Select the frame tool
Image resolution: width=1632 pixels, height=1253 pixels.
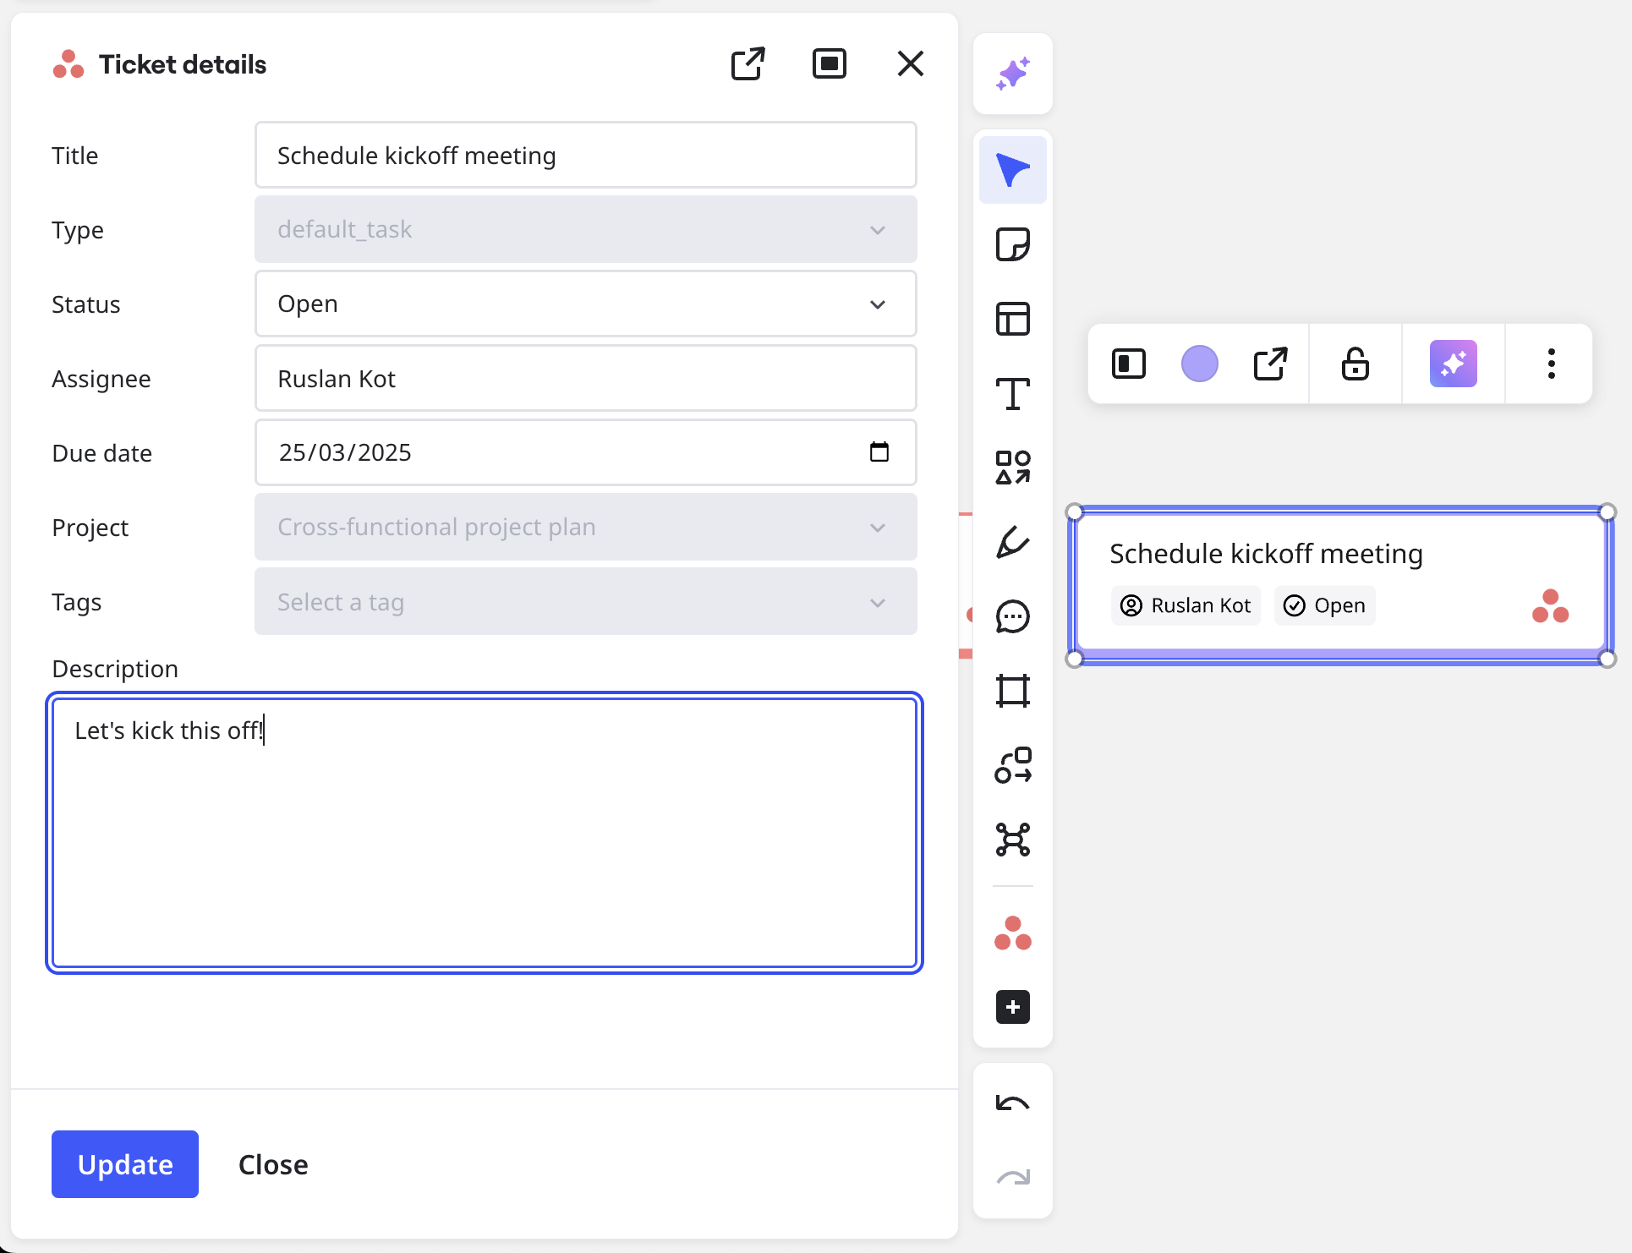[x=1012, y=691]
